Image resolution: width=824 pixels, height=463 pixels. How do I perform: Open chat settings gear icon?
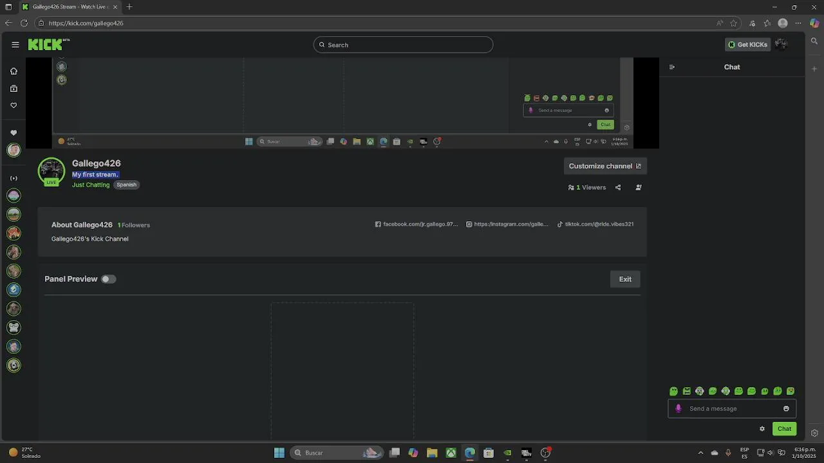(762, 429)
